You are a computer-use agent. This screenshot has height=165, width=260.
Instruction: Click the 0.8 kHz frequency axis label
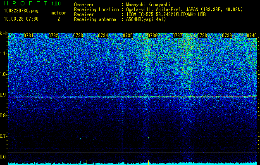pyautogui.click(x=3, y=115)
